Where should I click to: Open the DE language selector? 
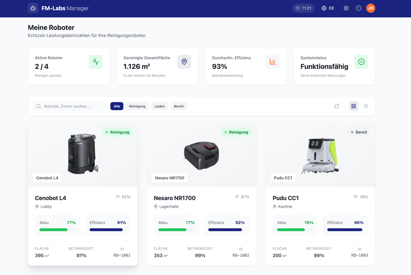tap(327, 8)
